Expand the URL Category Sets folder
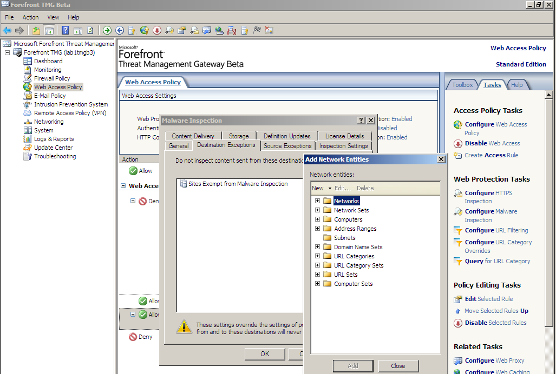The image size is (556, 374). tap(317, 265)
